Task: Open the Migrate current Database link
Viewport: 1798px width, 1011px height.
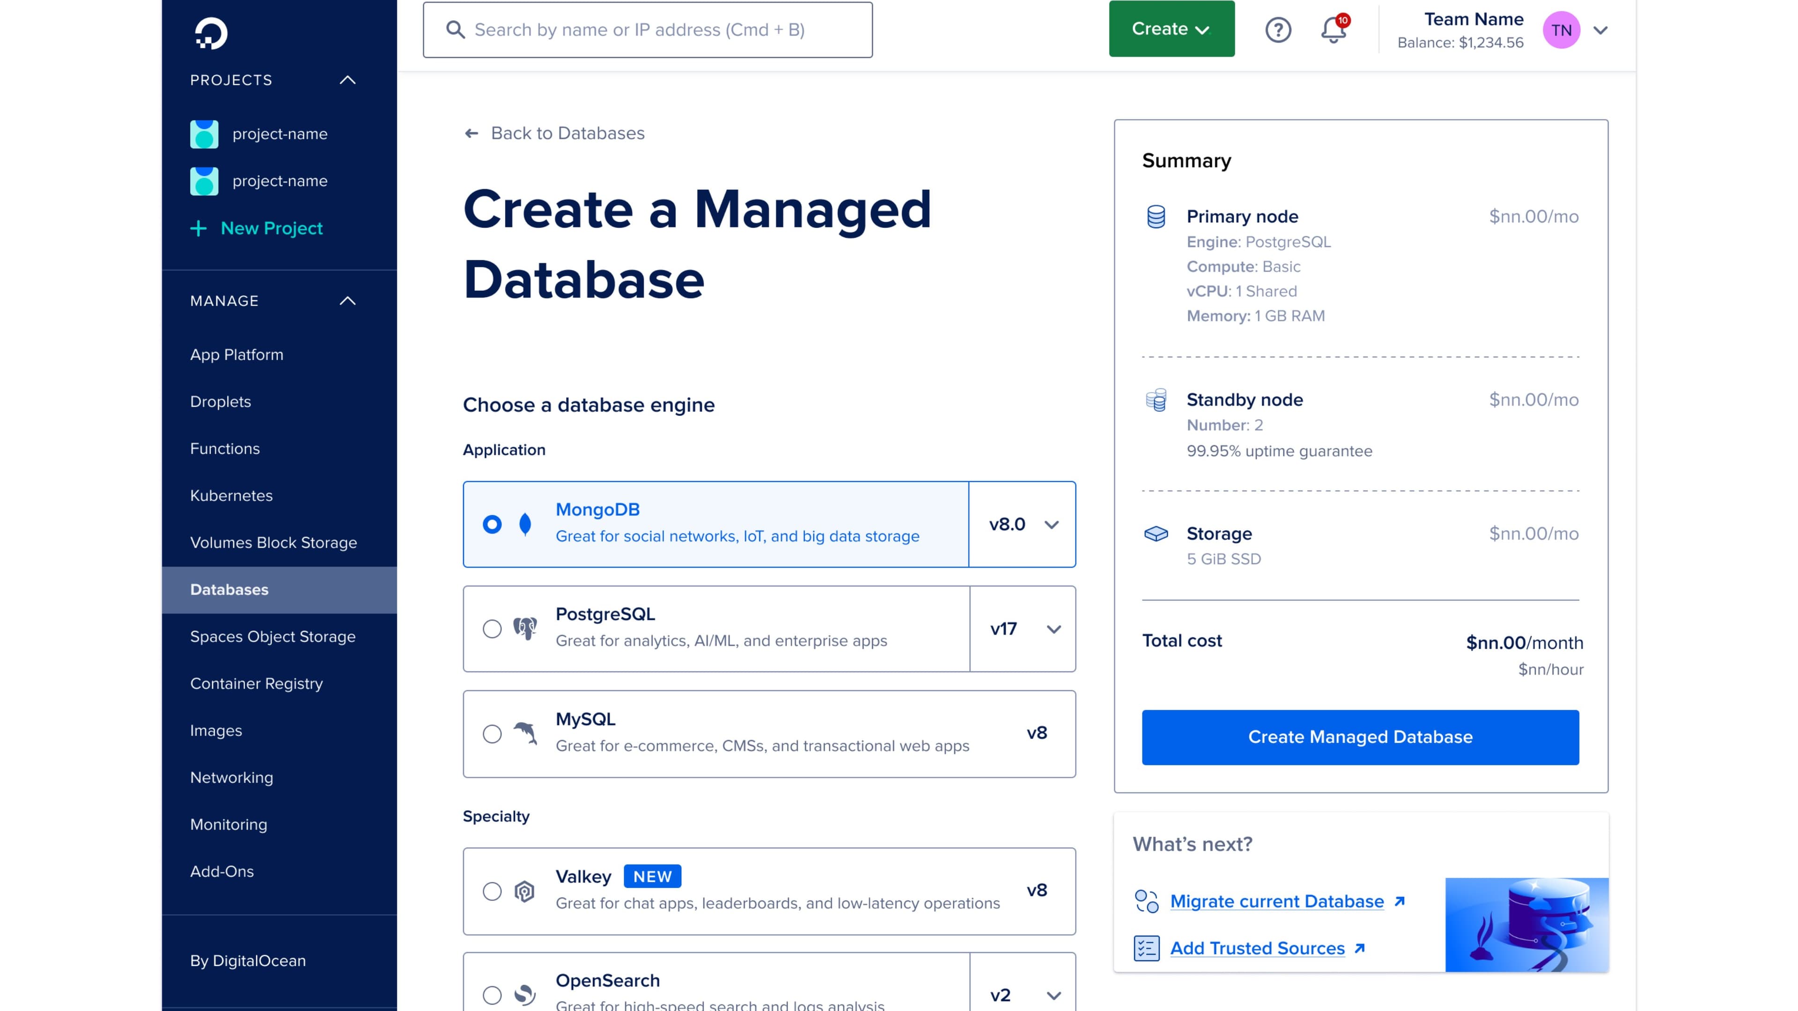Action: tap(1276, 901)
